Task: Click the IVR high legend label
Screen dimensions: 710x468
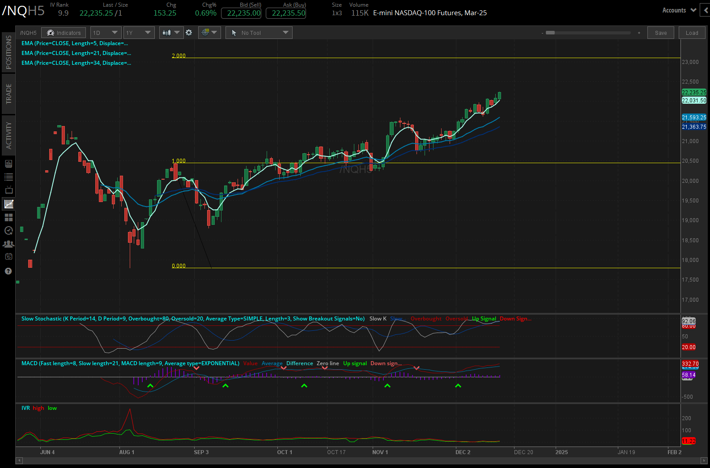Action: (x=38, y=408)
